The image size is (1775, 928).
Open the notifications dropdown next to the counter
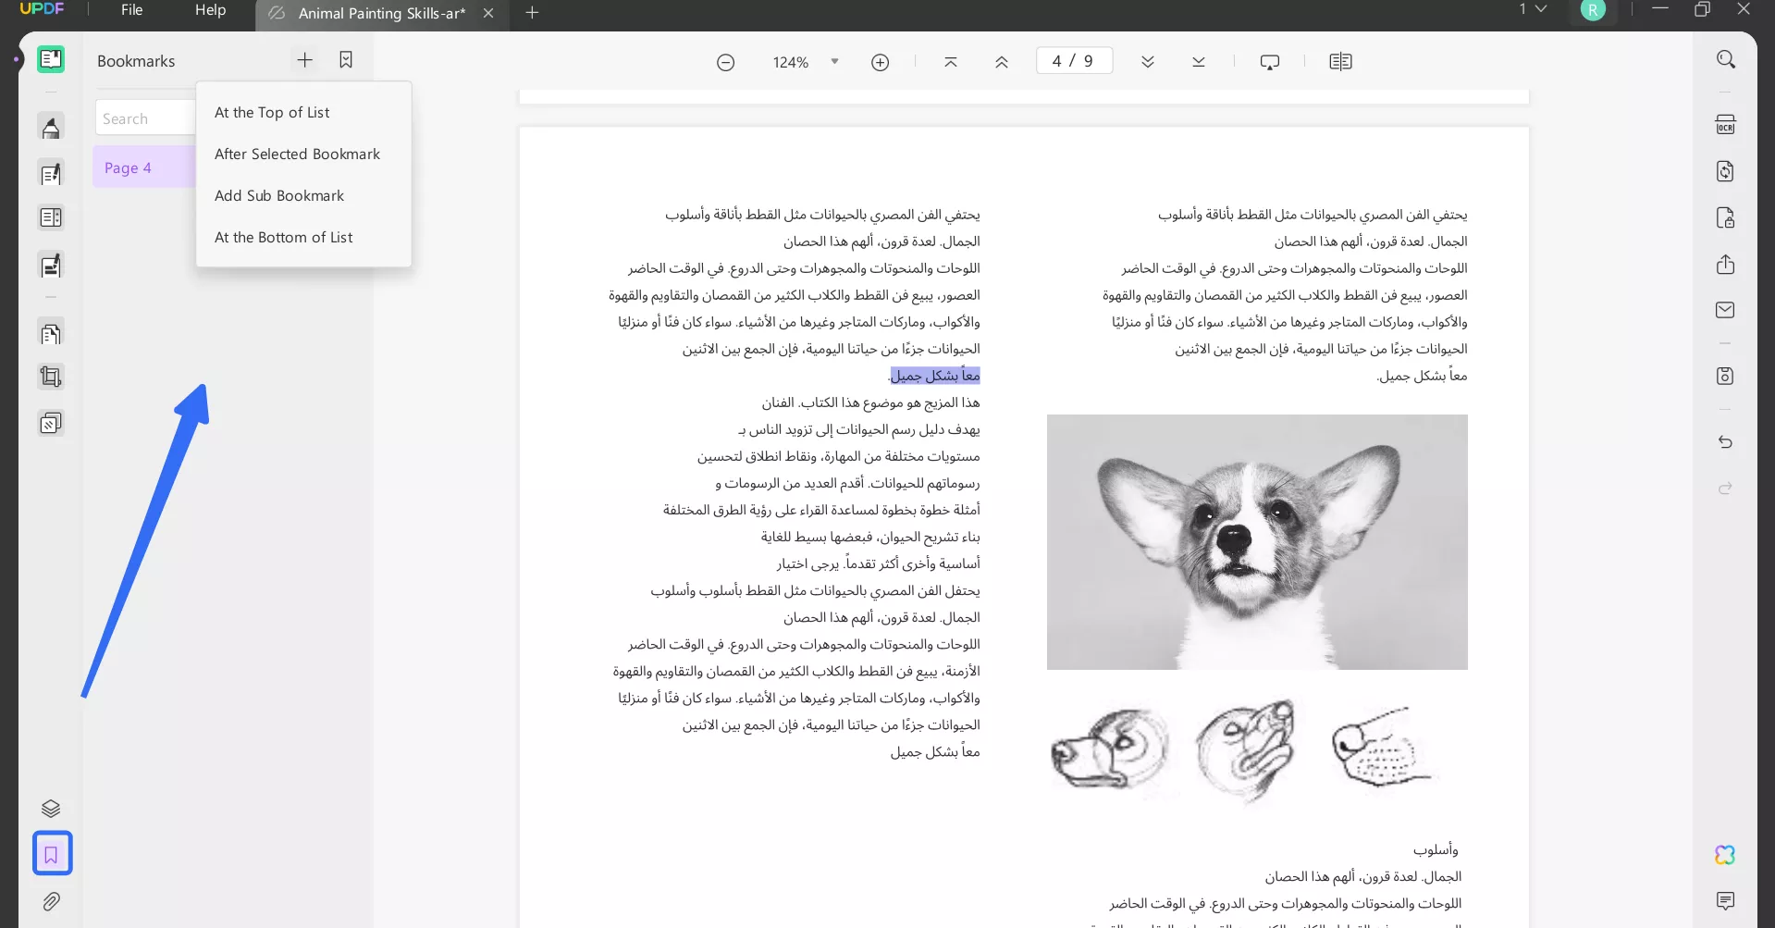[1538, 9]
